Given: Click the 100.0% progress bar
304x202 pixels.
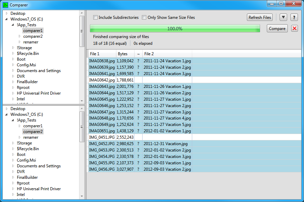Looking at the screenshot, I should [174, 28].
